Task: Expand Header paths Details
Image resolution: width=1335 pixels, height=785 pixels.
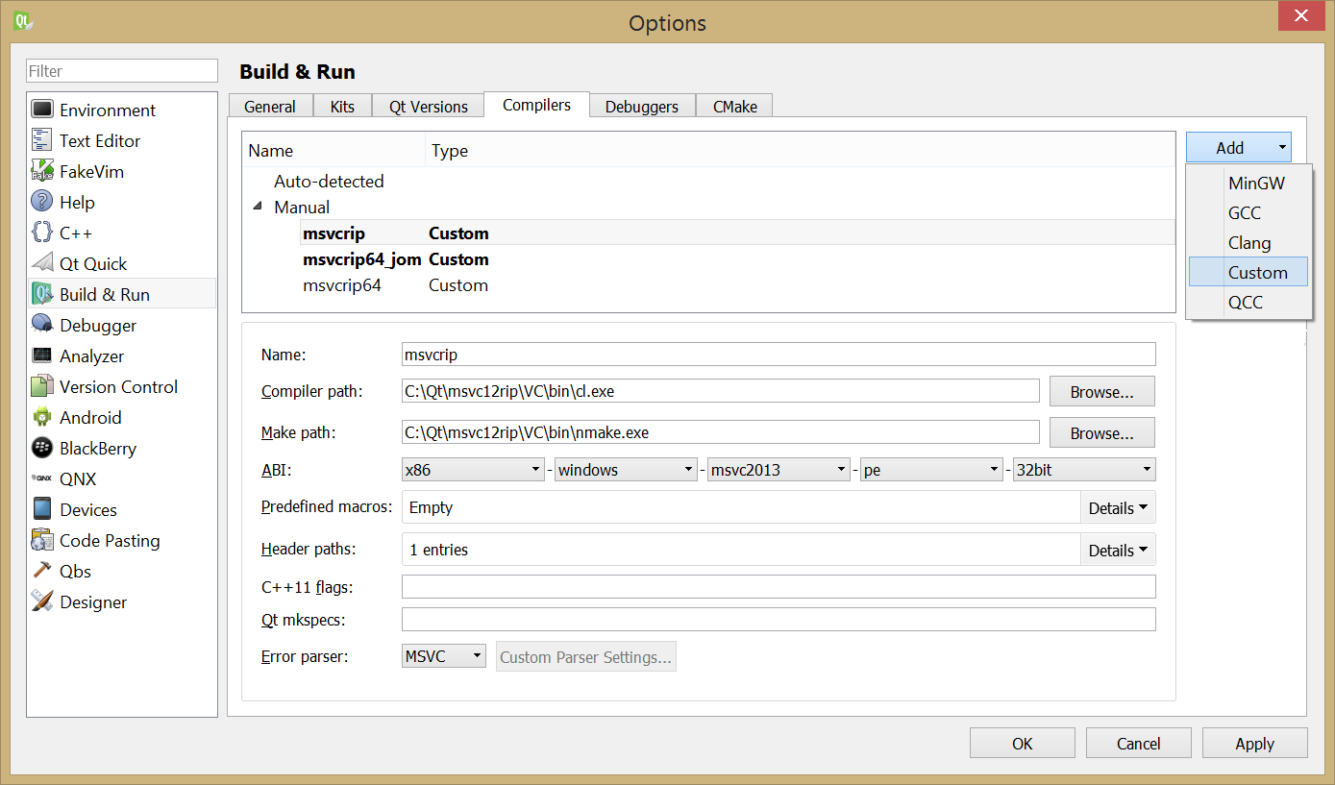Action: 1118,550
